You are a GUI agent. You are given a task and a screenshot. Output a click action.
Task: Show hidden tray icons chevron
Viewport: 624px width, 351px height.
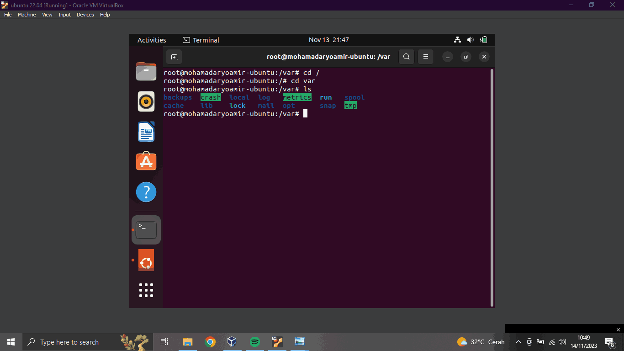(518, 342)
